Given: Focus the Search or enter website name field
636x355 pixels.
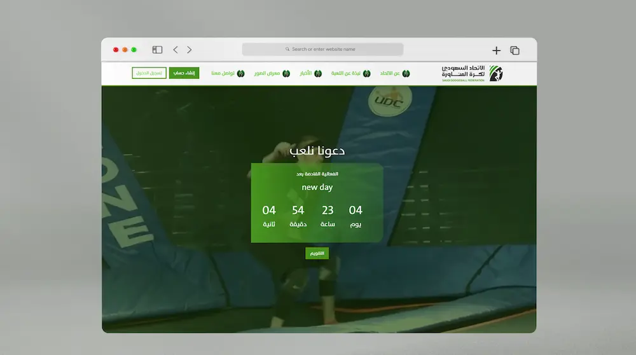Looking at the screenshot, I should tap(322, 49).
